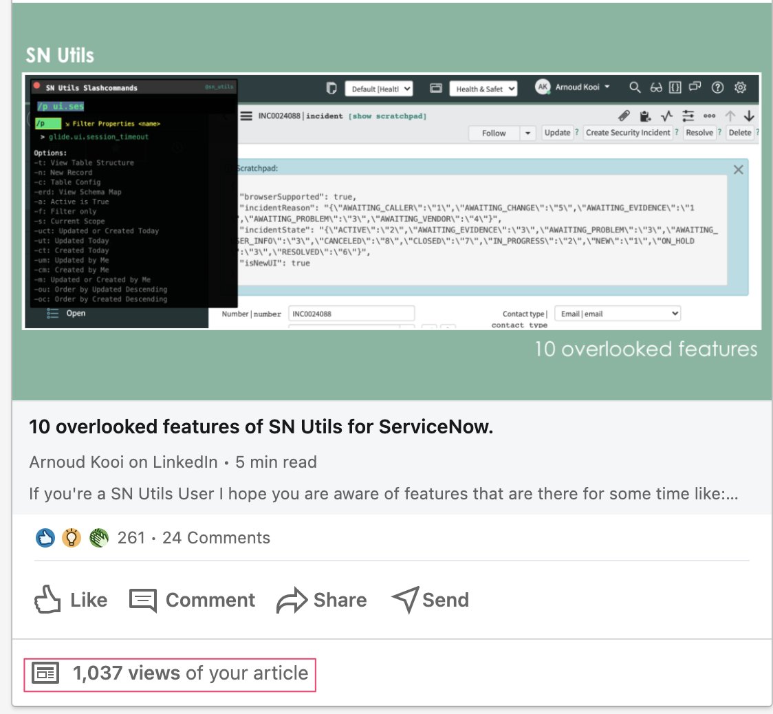
Task: Open the conversations chat icon
Action: (695, 87)
